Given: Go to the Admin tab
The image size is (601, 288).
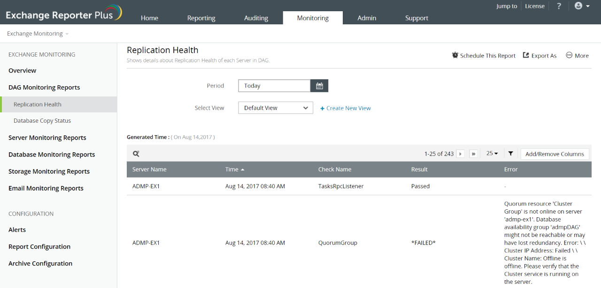Looking at the screenshot, I should 367,18.
